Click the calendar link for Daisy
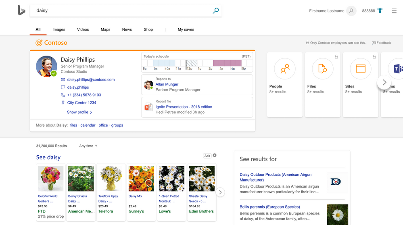This screenshot has width=403, height=225. click(x=88, y=125)
